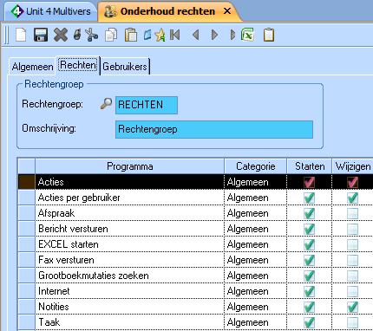Enable Wijzigen for EXCEL starten
The image size is (373, 331).
click(352, 244)
